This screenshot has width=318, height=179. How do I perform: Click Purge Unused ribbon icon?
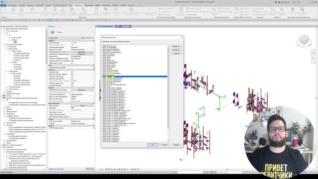click(96, 9)
